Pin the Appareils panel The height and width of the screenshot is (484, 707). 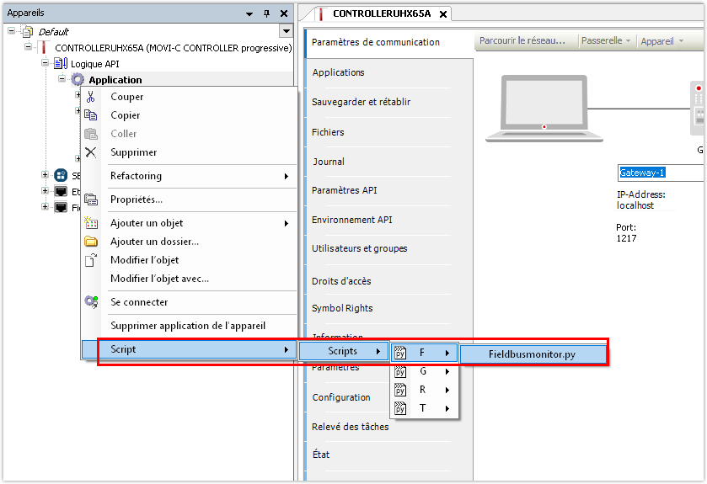pos(266,13)
